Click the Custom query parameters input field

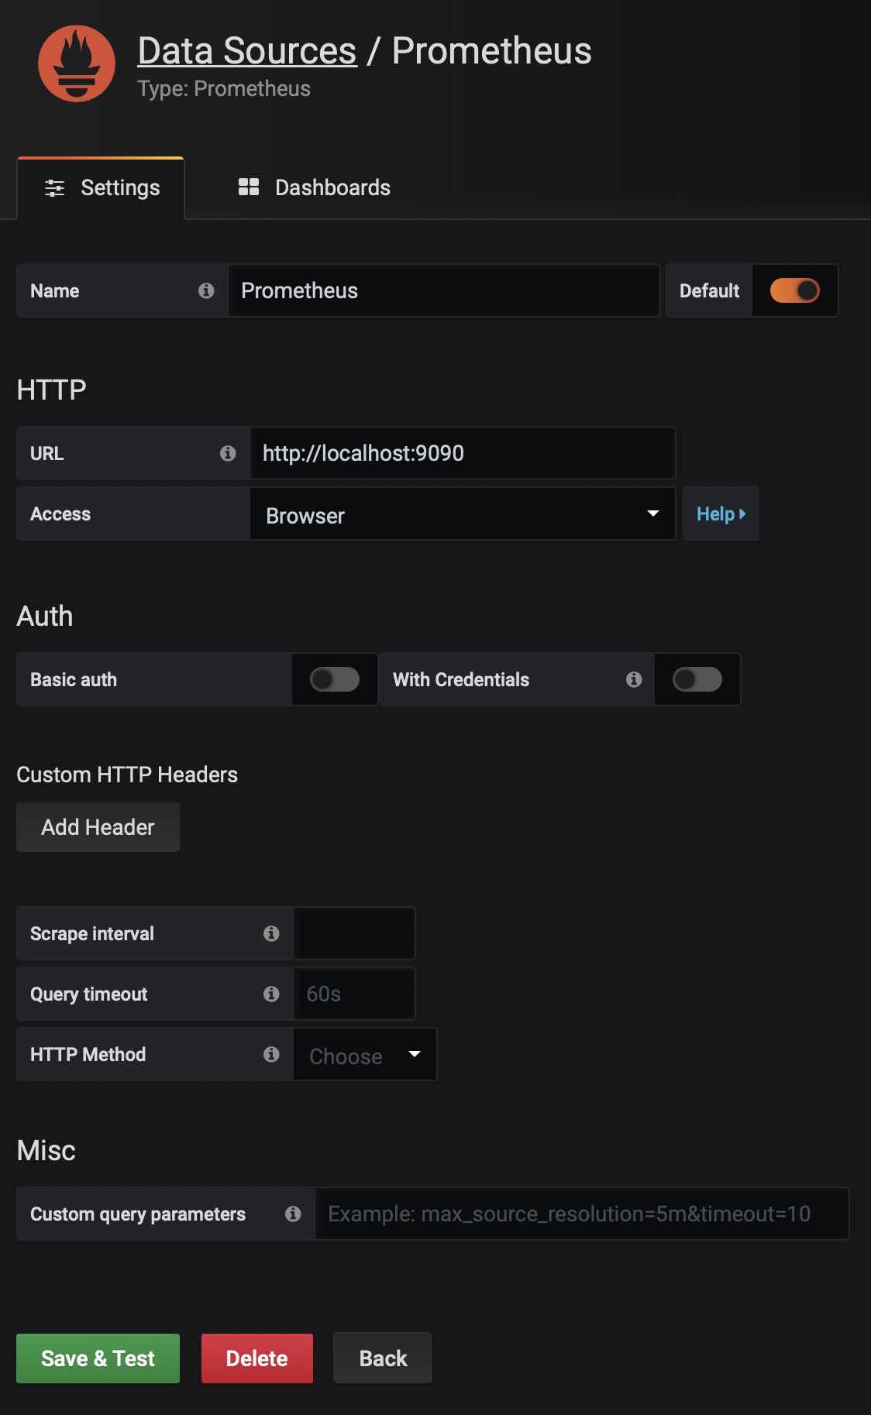pos(582,1214)
